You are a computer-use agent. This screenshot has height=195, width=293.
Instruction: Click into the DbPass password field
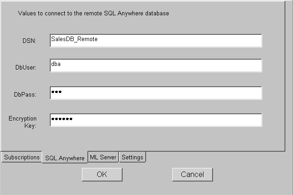tap(156, 93)
